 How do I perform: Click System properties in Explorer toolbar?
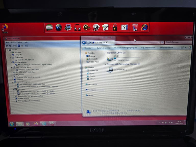click(x=104, y=48)
